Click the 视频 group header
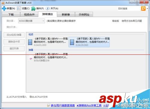Image resolution: width=150 pixels, height=109 pixels. [31, 35]
